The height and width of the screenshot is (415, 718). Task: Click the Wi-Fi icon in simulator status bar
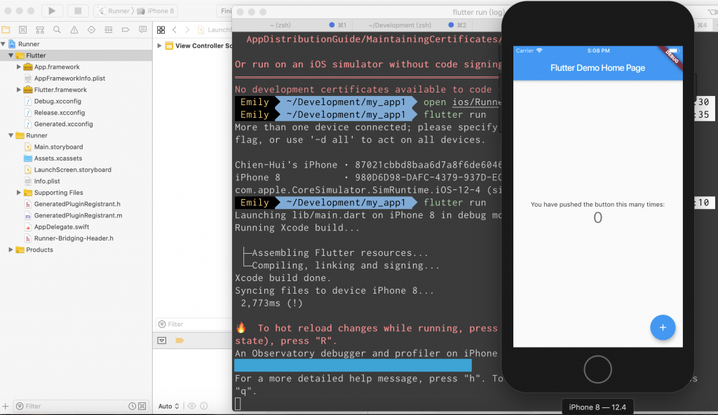(539, 50)
